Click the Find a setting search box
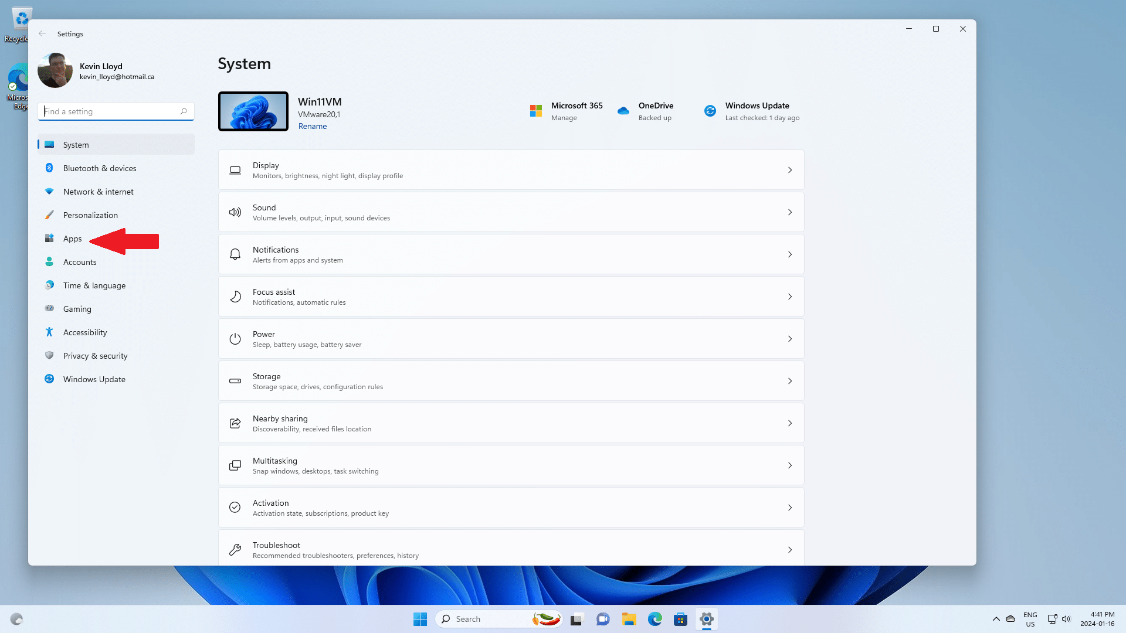The image size is (1126, 633). (111, 111)
